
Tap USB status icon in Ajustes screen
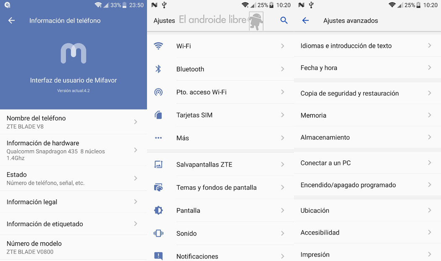pyautogui.click(x=164, y=5)
